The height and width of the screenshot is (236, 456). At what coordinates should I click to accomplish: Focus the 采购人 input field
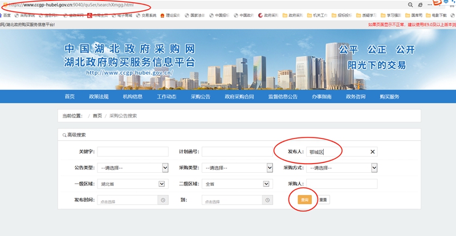[341, 184]
